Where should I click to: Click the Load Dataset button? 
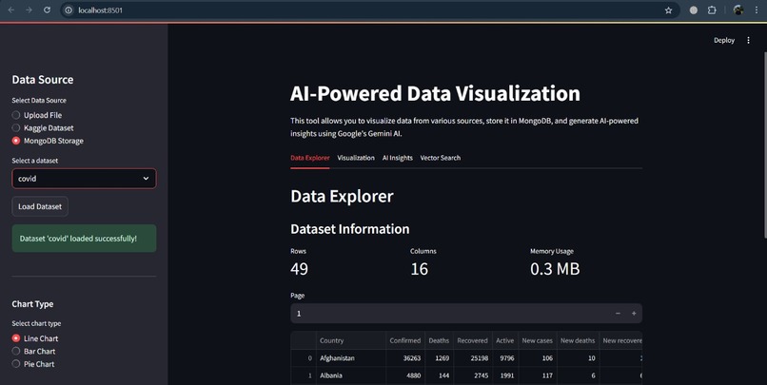[40, 206]
